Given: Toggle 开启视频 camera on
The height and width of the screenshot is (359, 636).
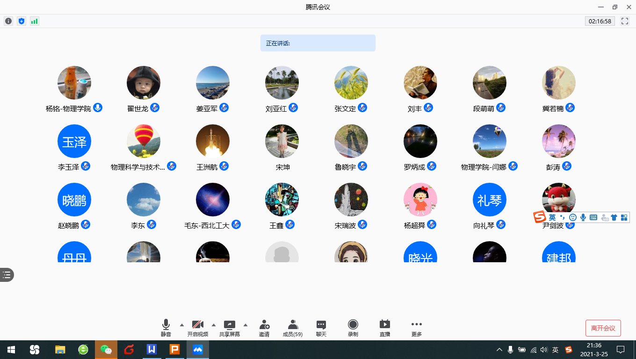Looking at the screenshot, I should coord(198,328).
